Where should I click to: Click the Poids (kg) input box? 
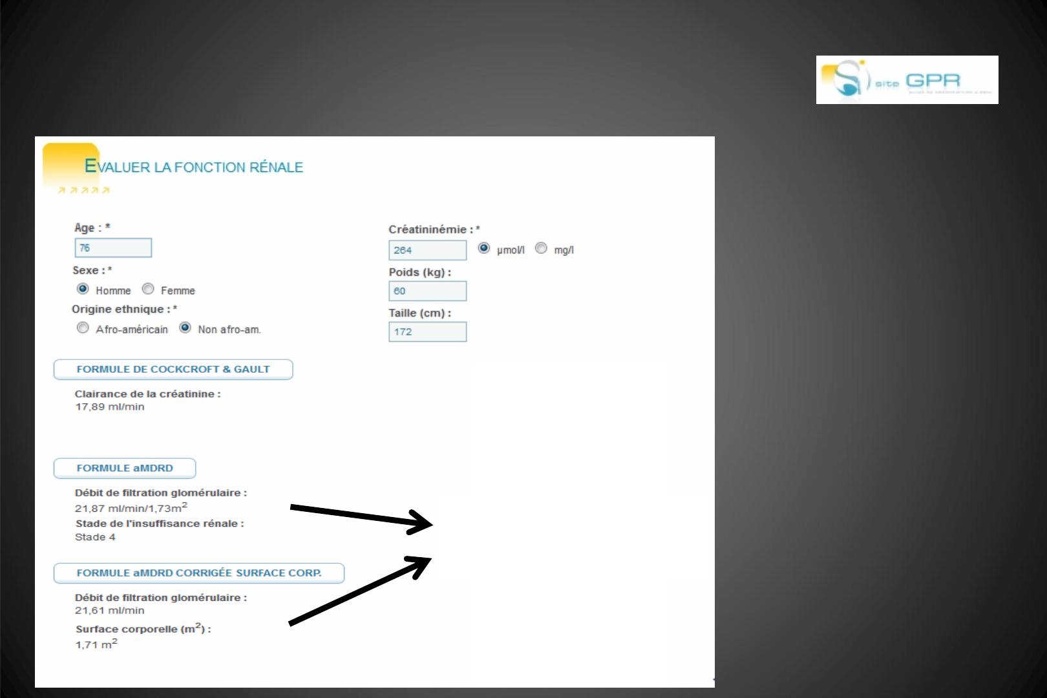[427, 291]
